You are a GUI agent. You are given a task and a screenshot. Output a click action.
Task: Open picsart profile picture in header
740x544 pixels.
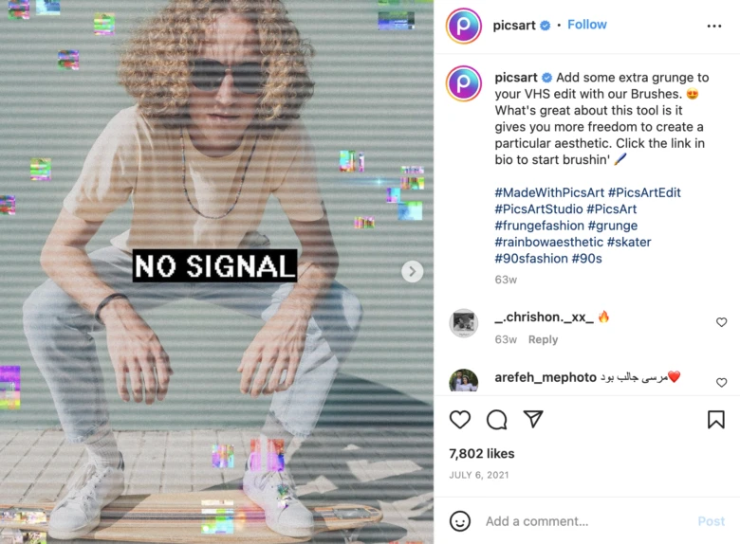(463, 26)
